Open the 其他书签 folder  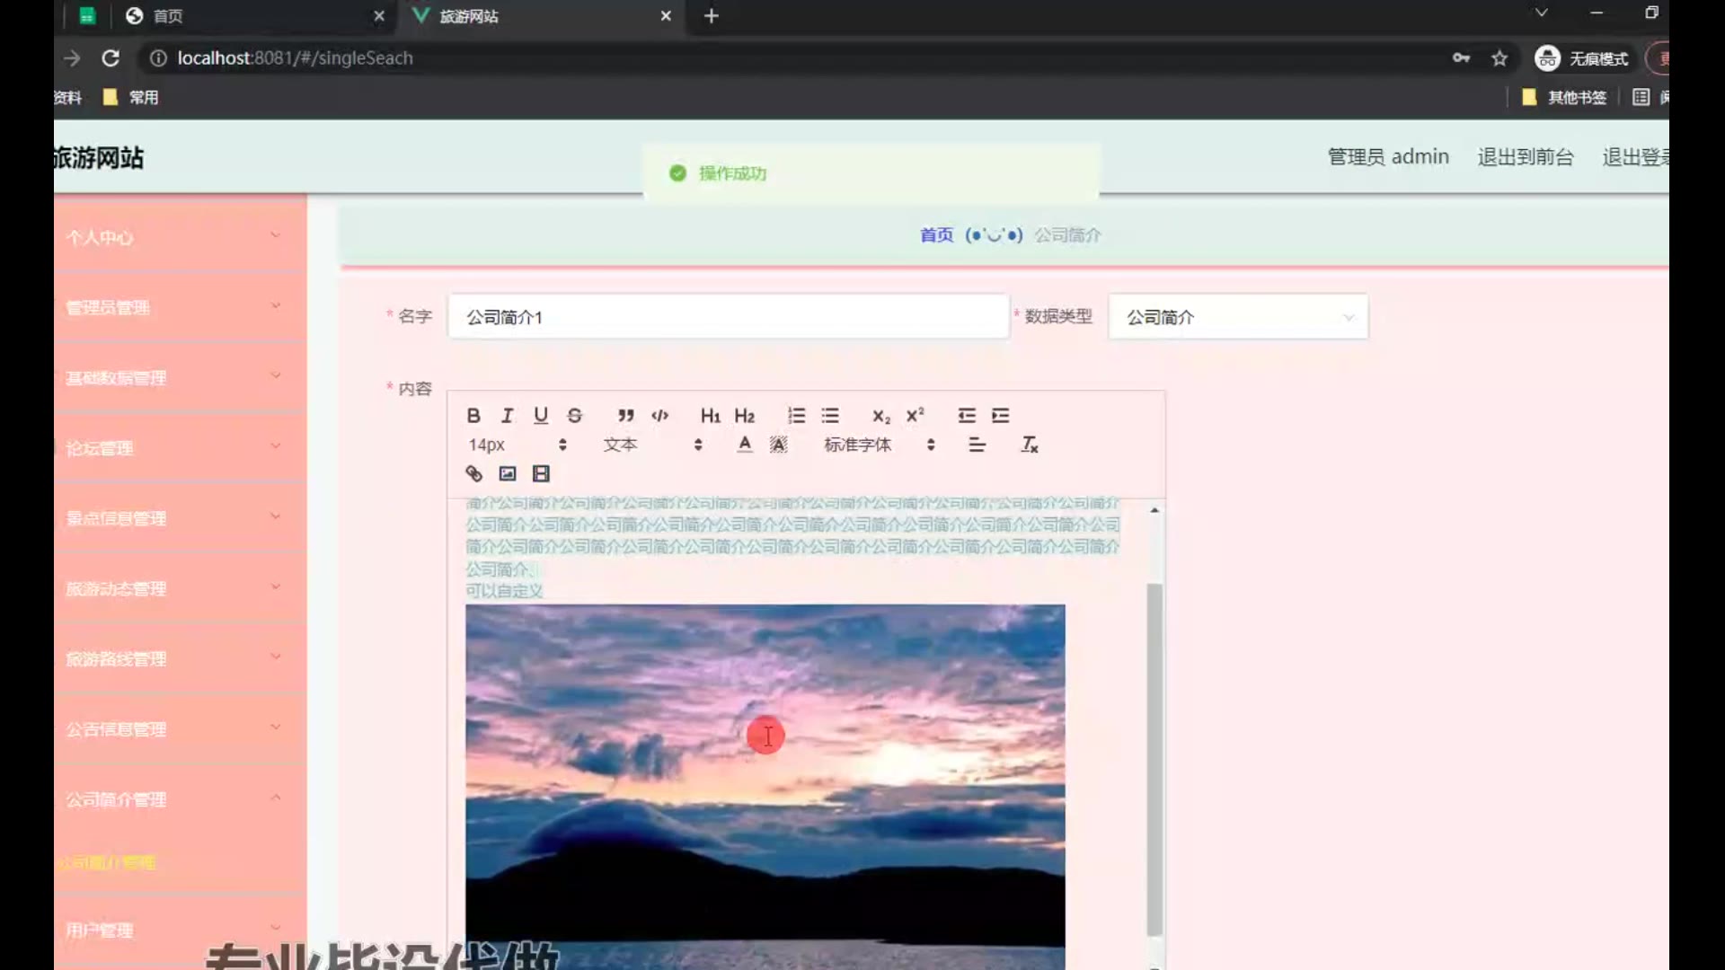(x=1564, y=97)
